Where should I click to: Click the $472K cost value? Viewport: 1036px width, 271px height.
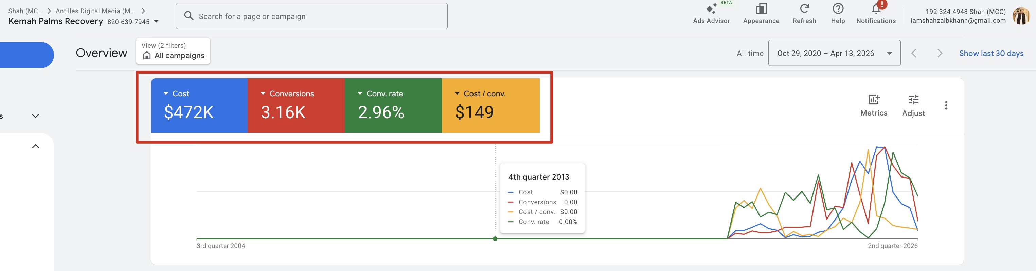189,112
